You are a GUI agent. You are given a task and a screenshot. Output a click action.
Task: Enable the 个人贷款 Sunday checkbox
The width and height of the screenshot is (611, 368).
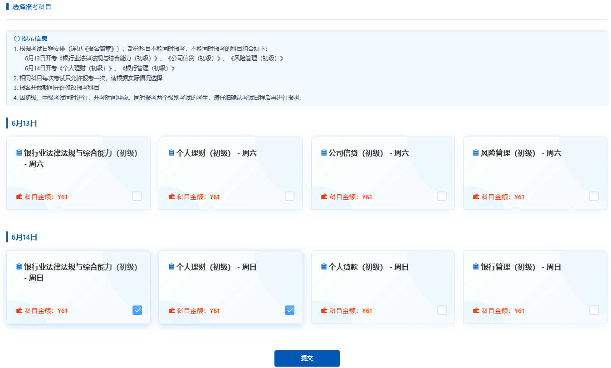pyautogui.click(x=442, y=310)
